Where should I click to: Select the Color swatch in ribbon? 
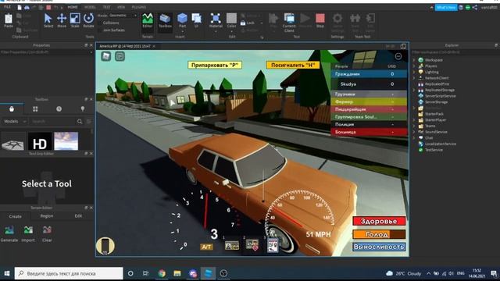(231, 19)
